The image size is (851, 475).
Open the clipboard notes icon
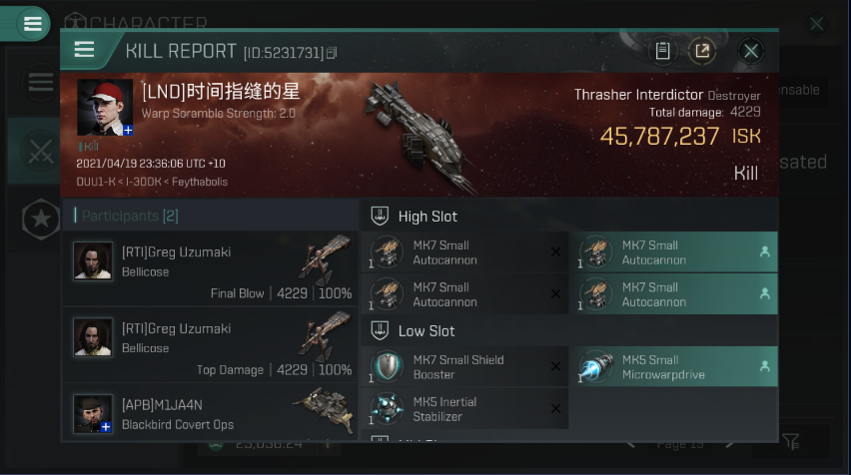pos(662,51)
